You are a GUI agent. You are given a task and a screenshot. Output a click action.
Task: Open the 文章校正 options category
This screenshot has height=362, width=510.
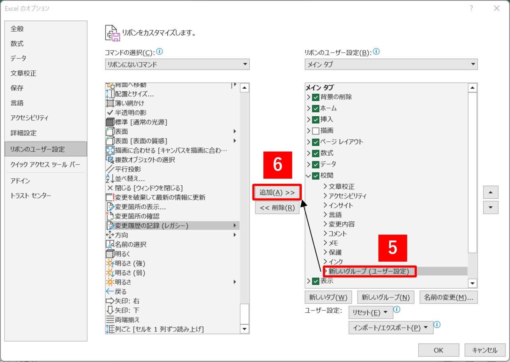[46, 73]
